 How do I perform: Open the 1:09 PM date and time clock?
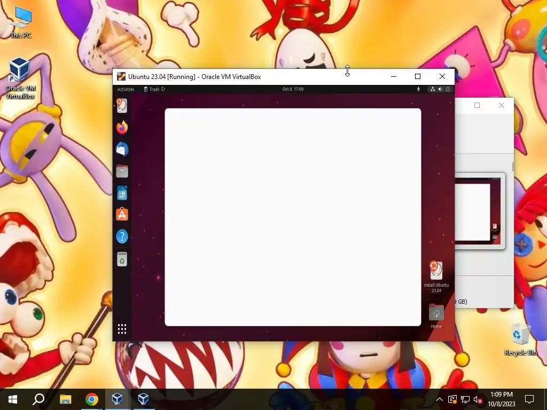[x=502, y=399]
